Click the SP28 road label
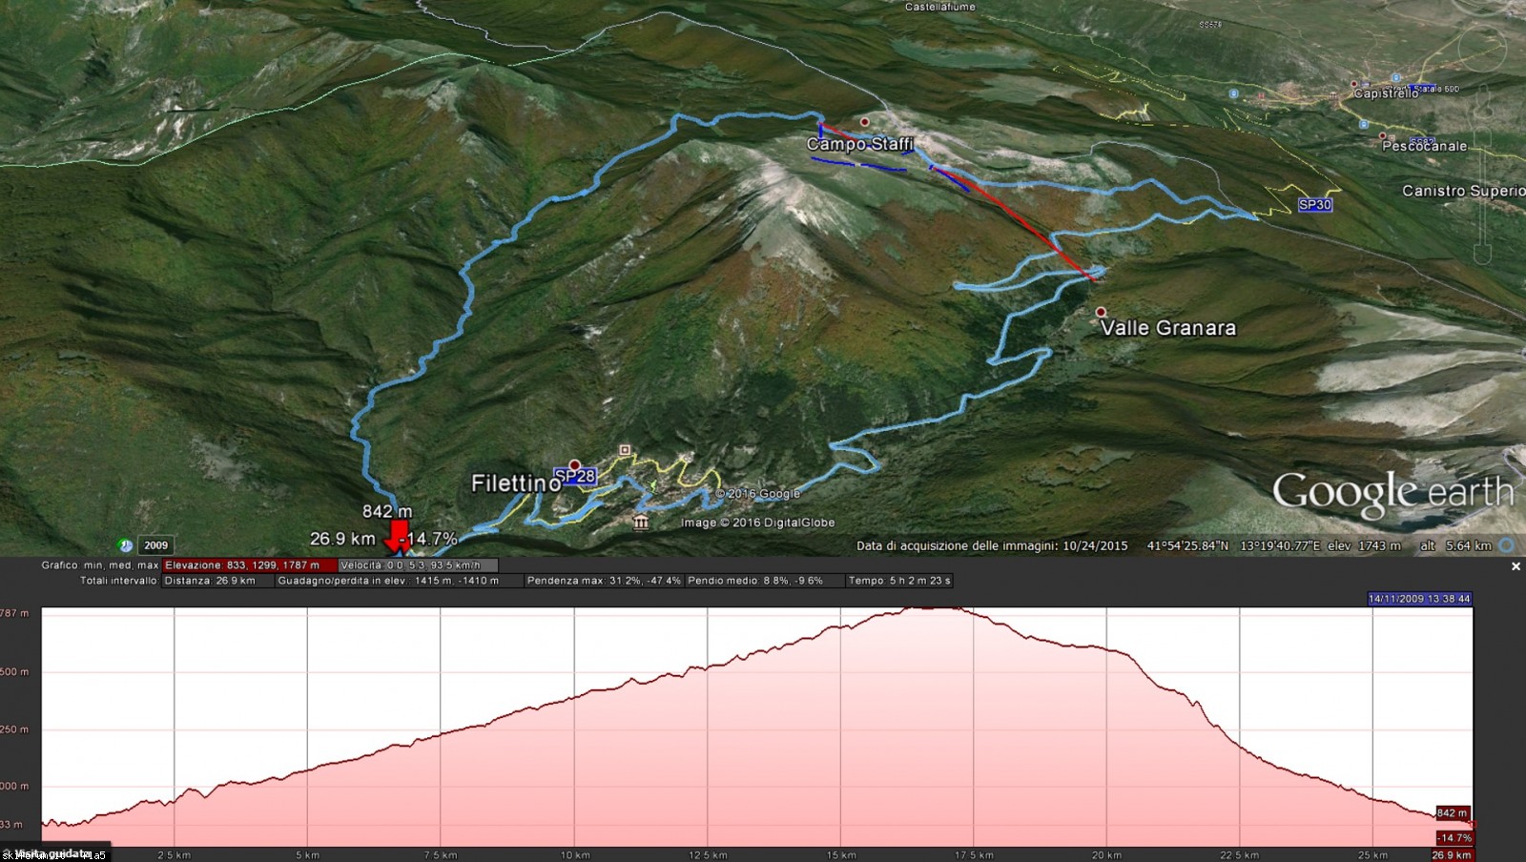 574,476
